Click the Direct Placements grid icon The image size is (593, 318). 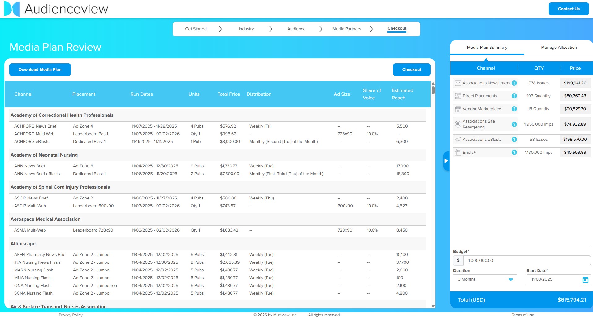pos(458,96)
